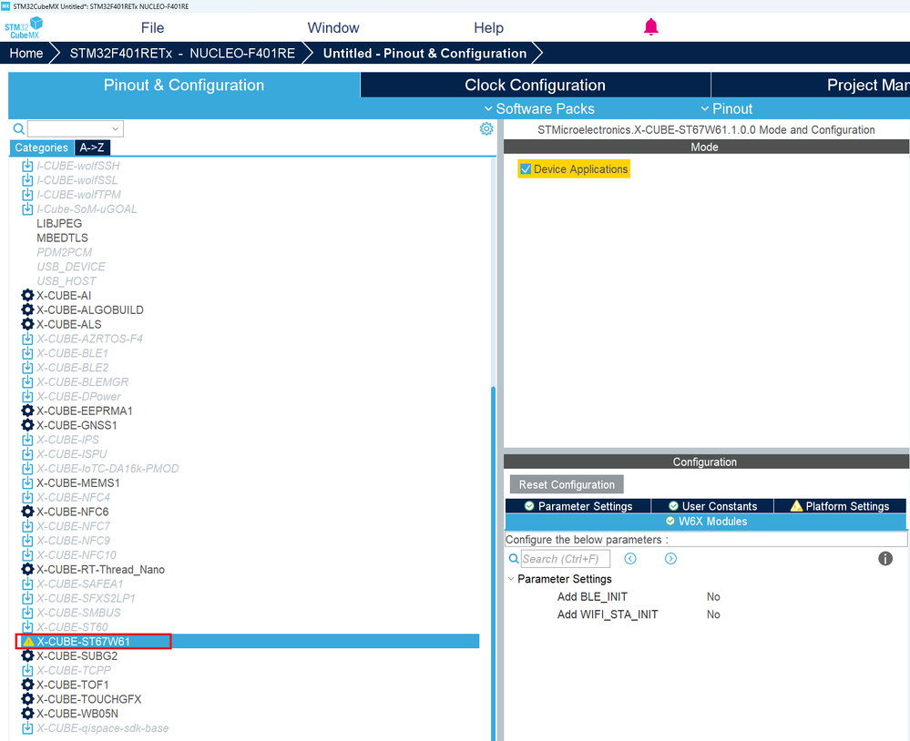The width and height of the screenshot is (910, 741).
Task: Click the search magnifier icon beside the combo box
Action: click(18, 128)
